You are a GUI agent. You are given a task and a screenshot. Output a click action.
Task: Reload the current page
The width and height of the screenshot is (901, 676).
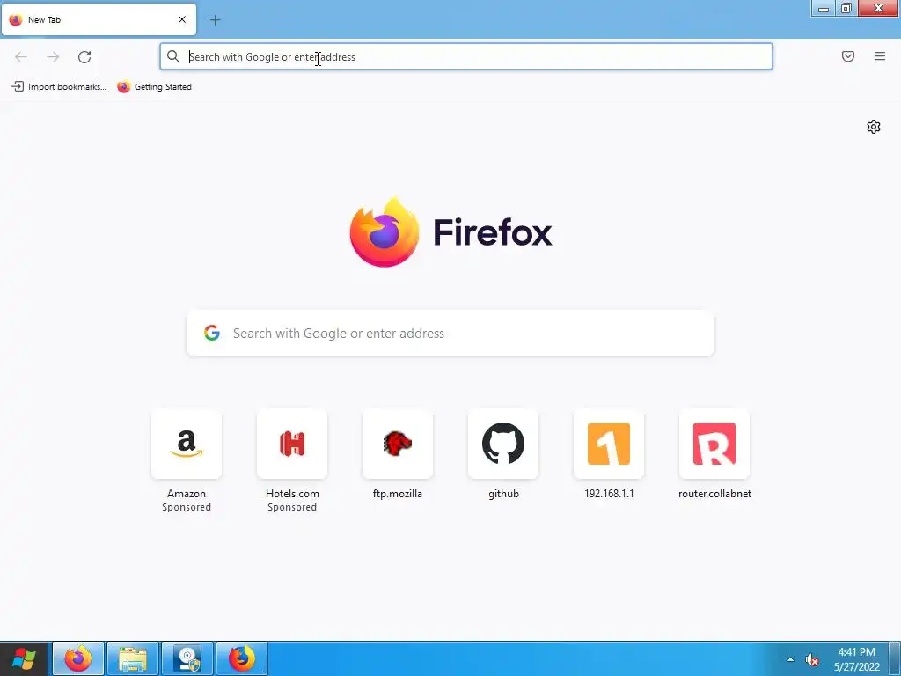click(x=84, y=57)
